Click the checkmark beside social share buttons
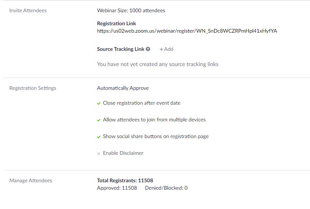Screen dimensions: 310x209 pos(99,137)
